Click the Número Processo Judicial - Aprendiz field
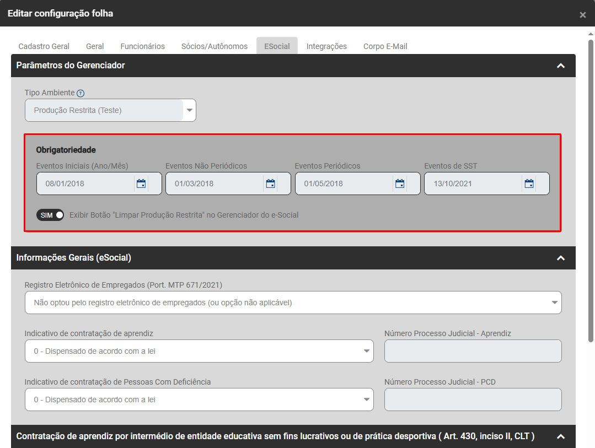Viewport: 595px width, 448px height. (473, 351)
